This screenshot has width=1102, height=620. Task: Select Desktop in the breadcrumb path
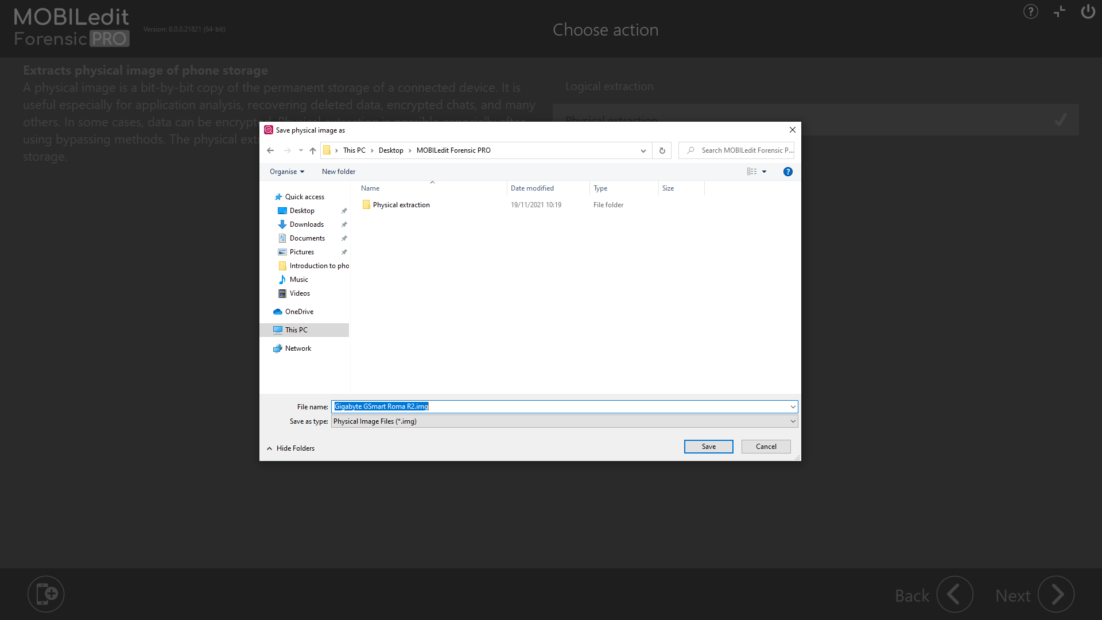click(x=391, y=150)
